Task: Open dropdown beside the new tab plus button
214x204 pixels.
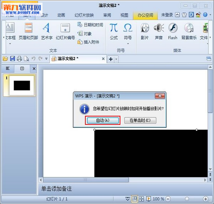Action: [x=116, y=59]
